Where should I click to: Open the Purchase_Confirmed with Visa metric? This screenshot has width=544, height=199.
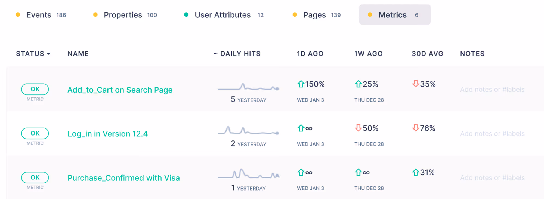[x=124, y=178]
